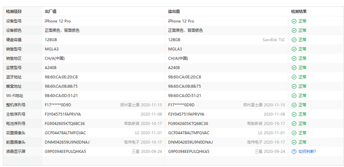The width and height of the screenshot is (344, 167).
Task: Click the green check icon in 蜂窝地址 row
Action: 294,86
